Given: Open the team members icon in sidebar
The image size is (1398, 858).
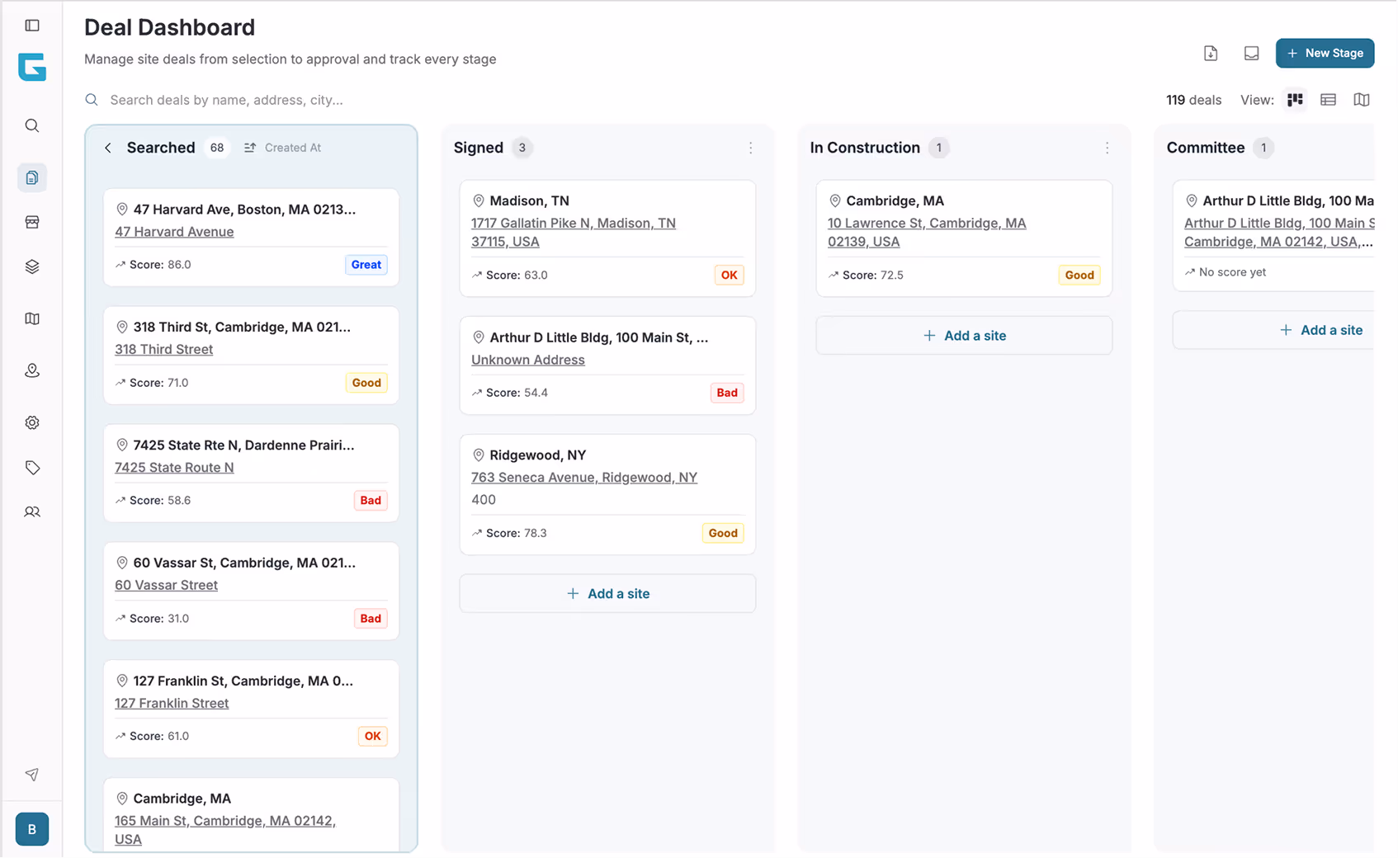Looking at the screenshot, I should 32,511.
